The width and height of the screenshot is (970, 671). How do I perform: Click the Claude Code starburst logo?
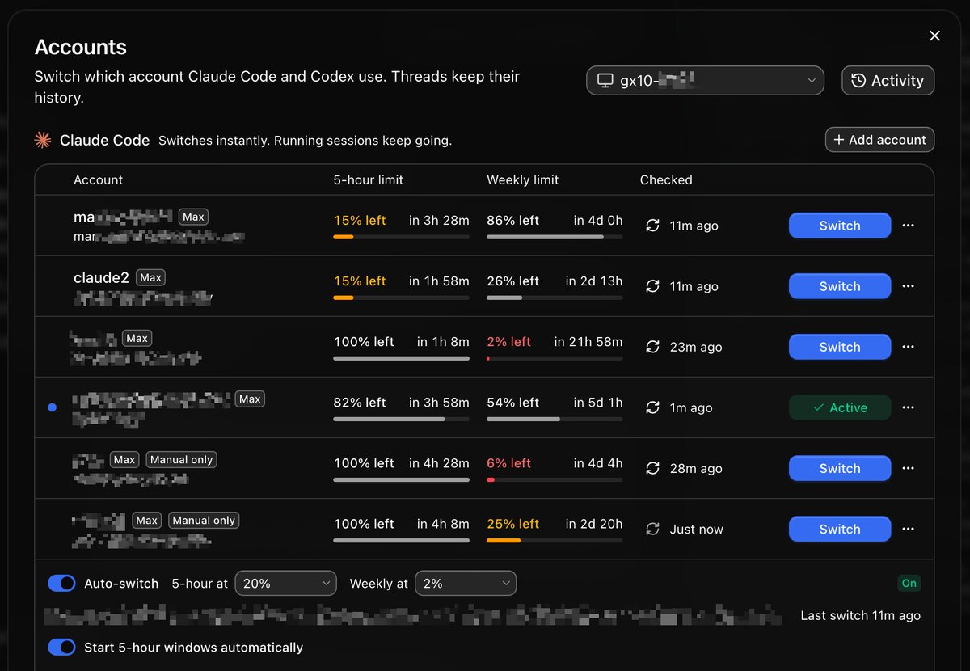coord(43,140)
